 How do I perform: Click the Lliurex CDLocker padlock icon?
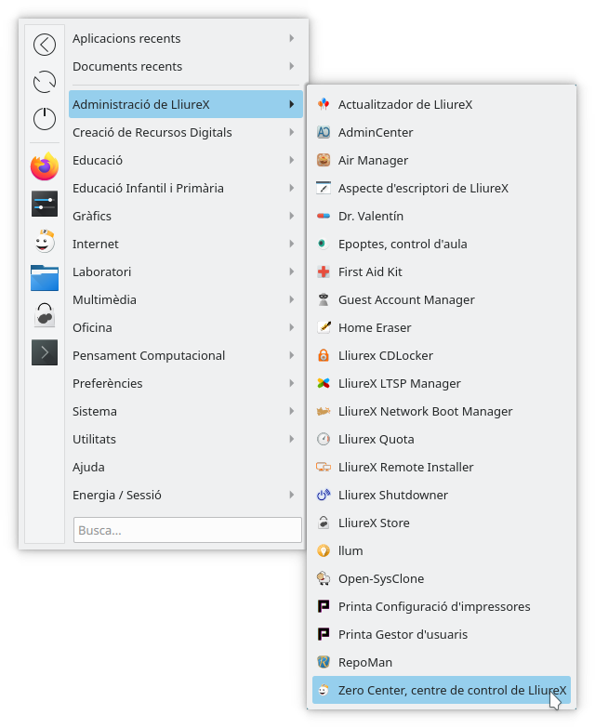324,356
